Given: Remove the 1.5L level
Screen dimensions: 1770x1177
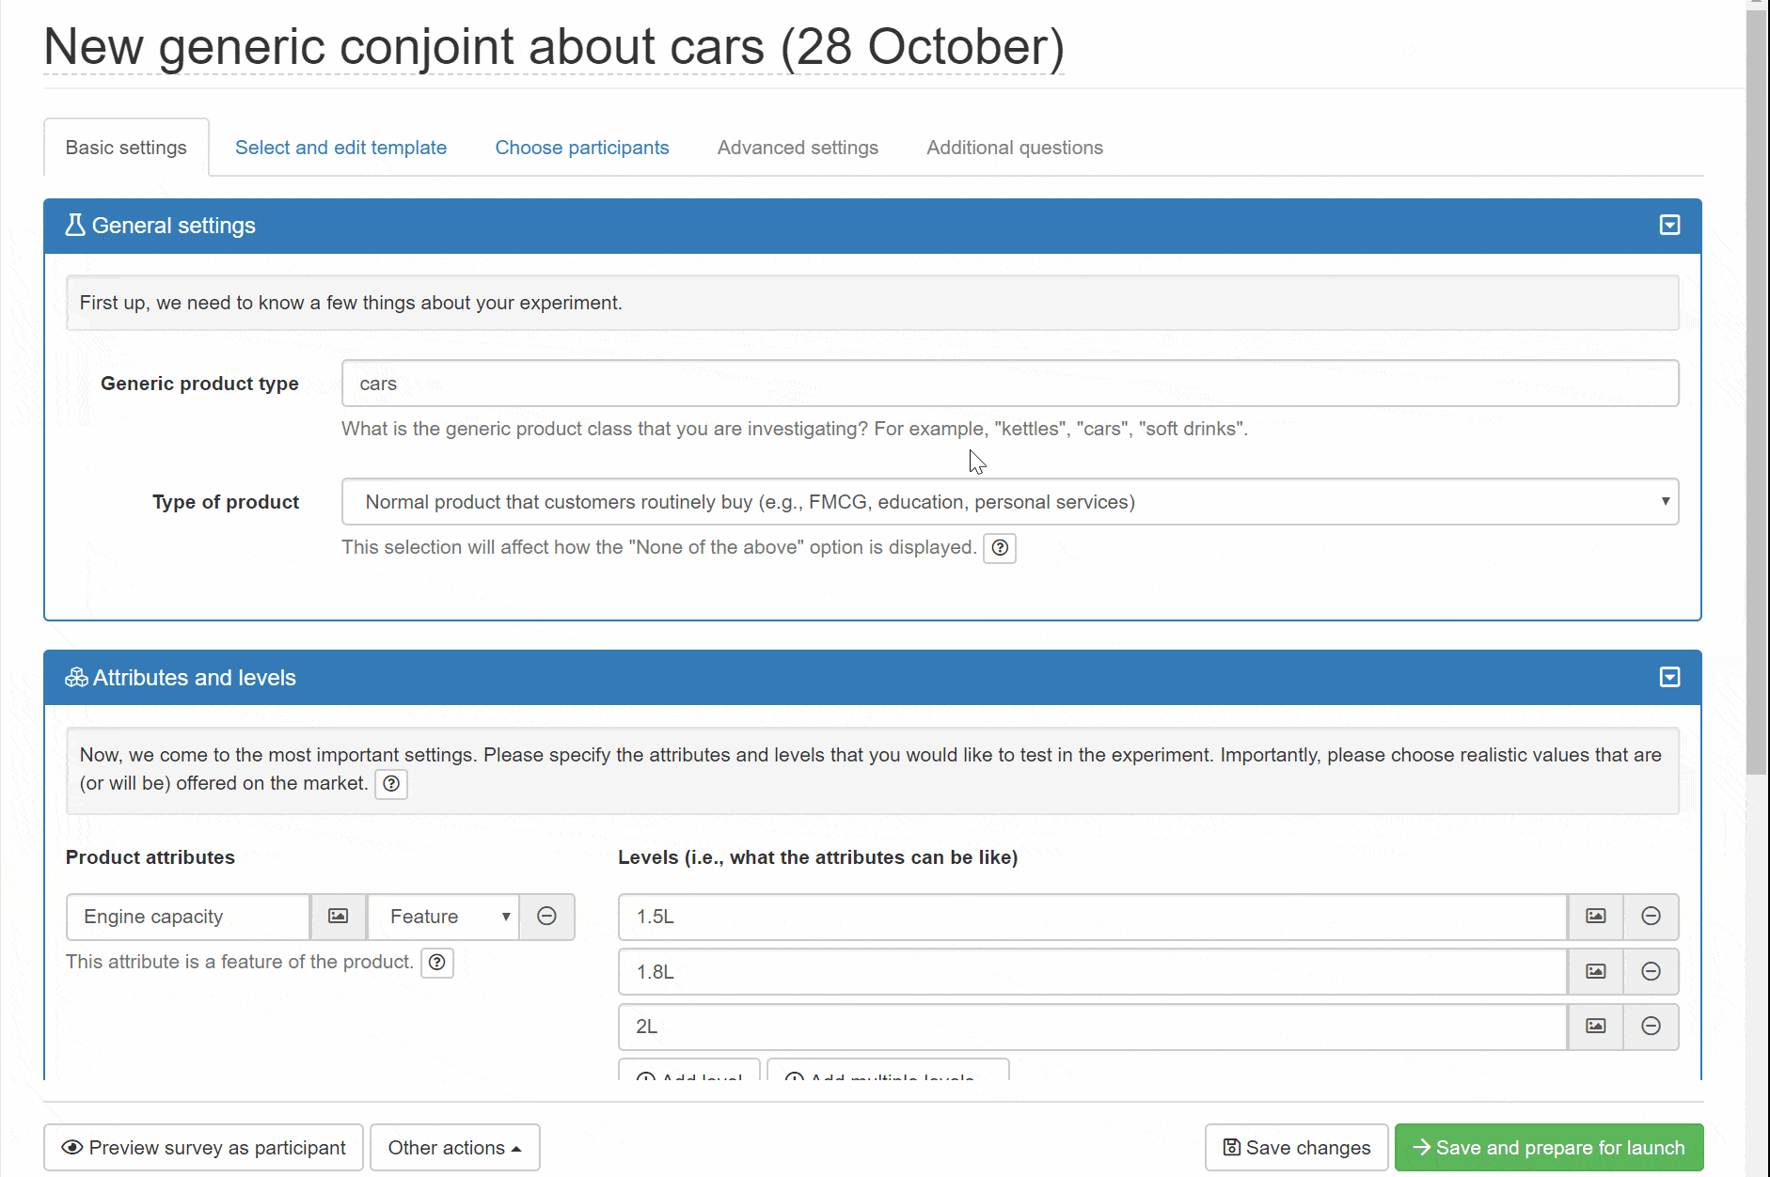Looking at the screenshot, I should click(x=1651, y=917).
